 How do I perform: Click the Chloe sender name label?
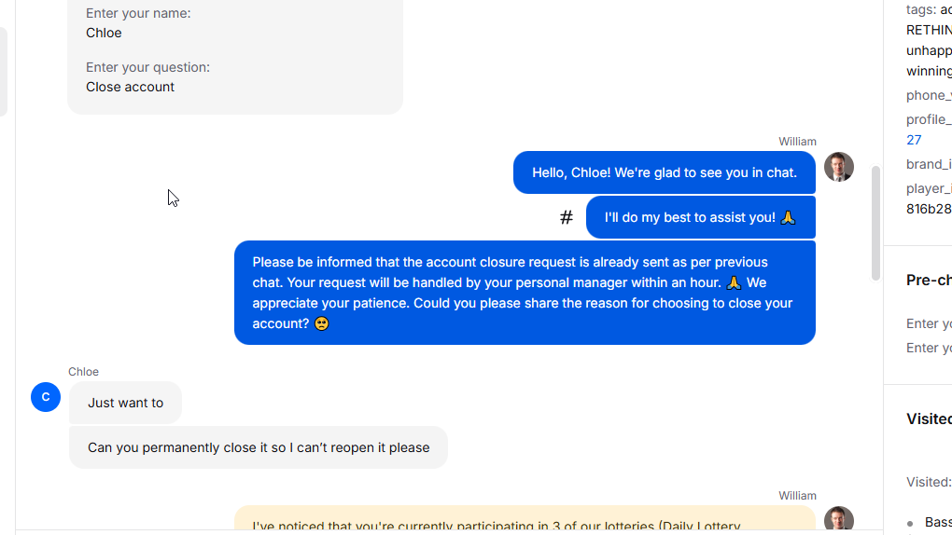(x=83, y=372)
